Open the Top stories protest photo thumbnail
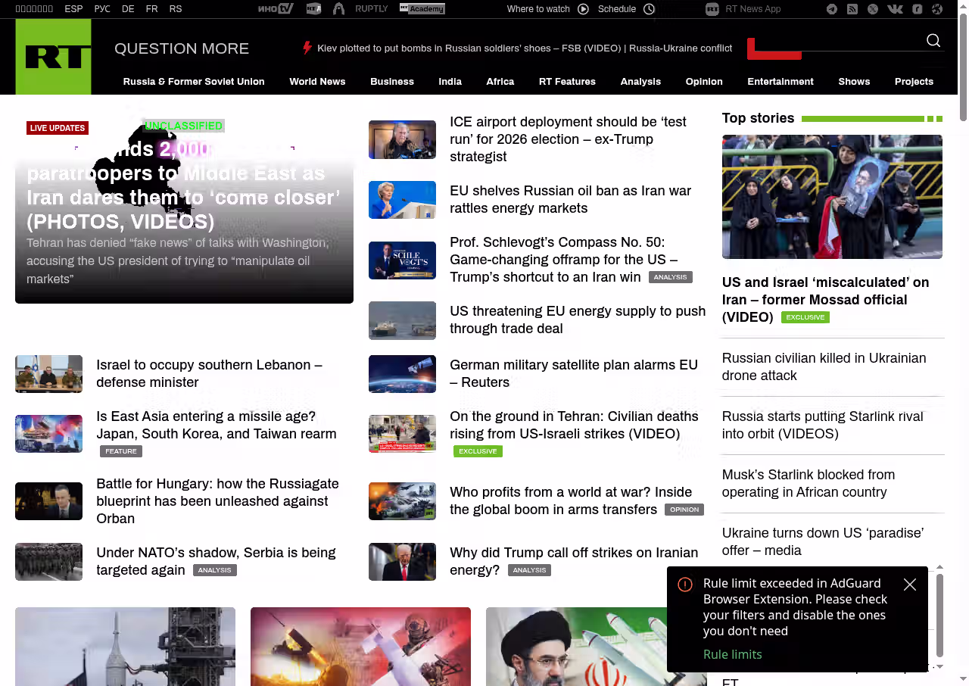The width and height of the screenshot is (969, 686). 832,197
